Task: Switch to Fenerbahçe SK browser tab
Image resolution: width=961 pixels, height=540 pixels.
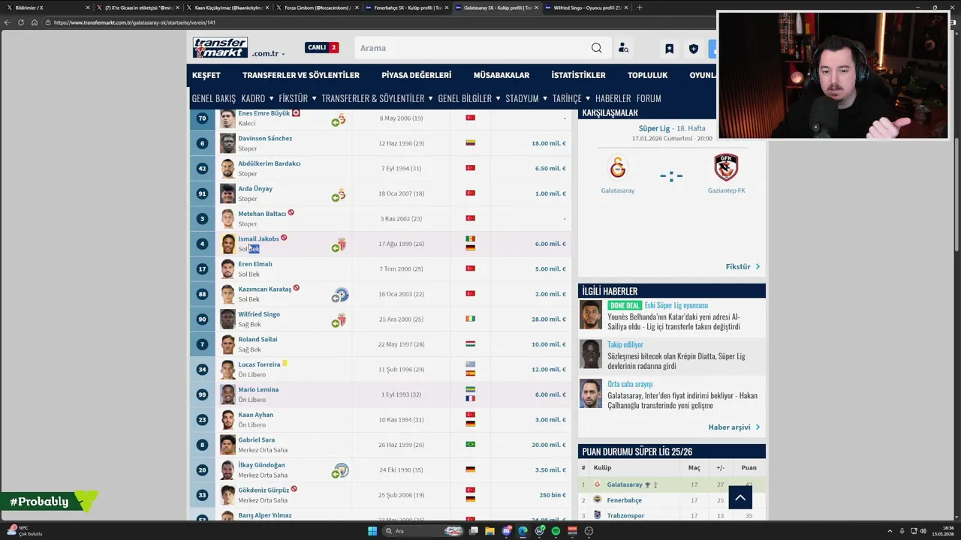Action: [x=406, y=7]
